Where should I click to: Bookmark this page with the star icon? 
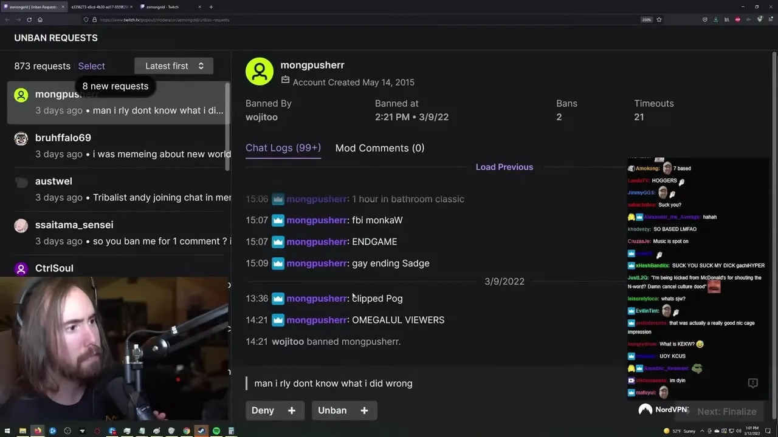click(659, 19)
